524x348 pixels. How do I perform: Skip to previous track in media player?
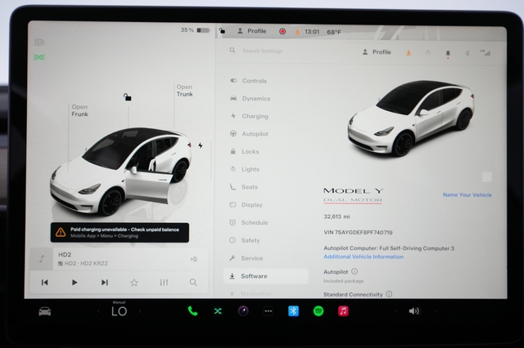pos(44,283)
